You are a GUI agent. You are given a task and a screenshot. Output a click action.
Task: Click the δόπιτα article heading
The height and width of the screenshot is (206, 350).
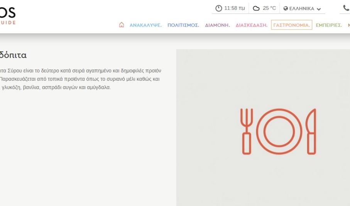[13, 55]
